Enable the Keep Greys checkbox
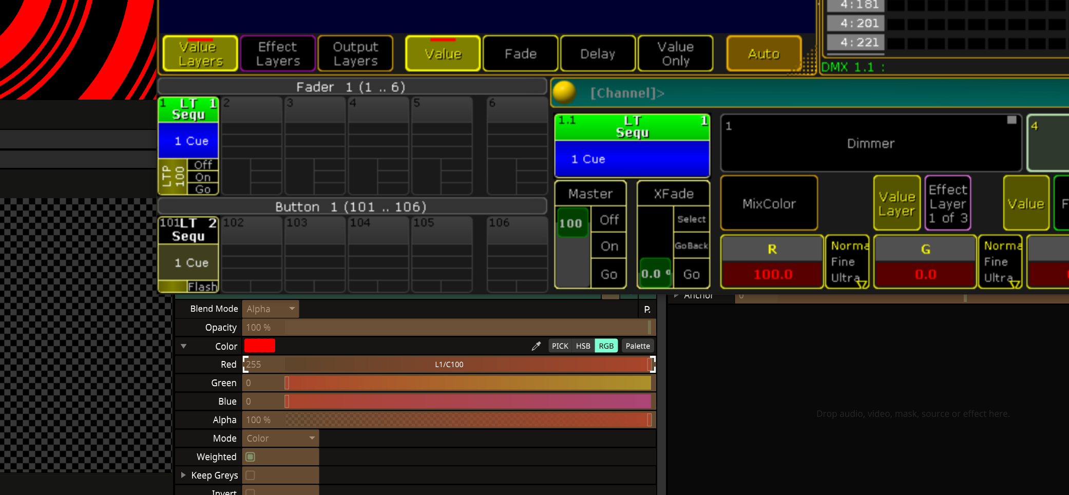Image resolution: width=1069 pixels, height=495 pixels. [x=250, y=475]
